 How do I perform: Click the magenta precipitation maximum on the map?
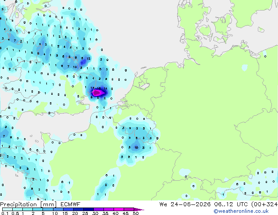tap(97, 93)
